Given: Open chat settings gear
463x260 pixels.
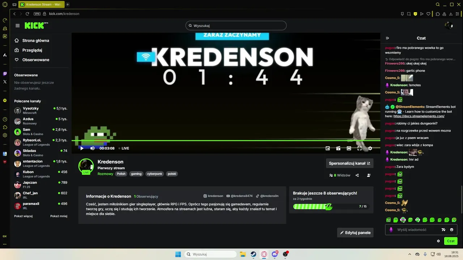Looking at the screenshot, I should tap(438, 241).
